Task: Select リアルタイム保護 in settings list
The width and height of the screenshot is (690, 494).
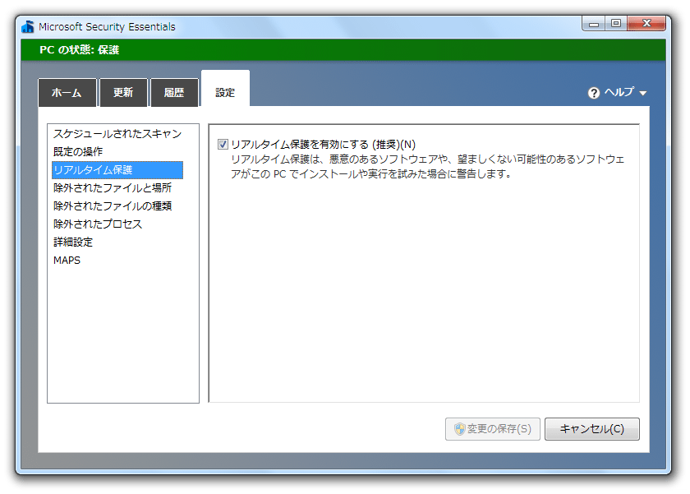Action: (117, 170)
